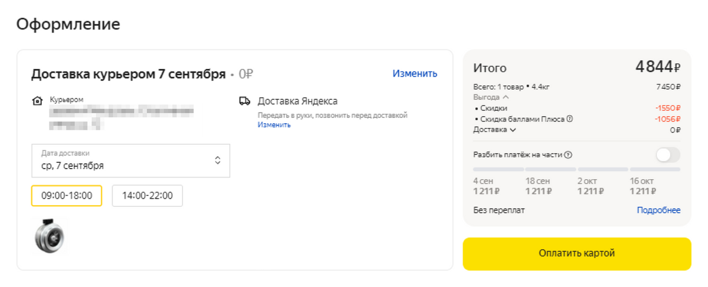Open the delivery date dropdown
The height and width of the screenshot is (287, 708).
(130, 160)
